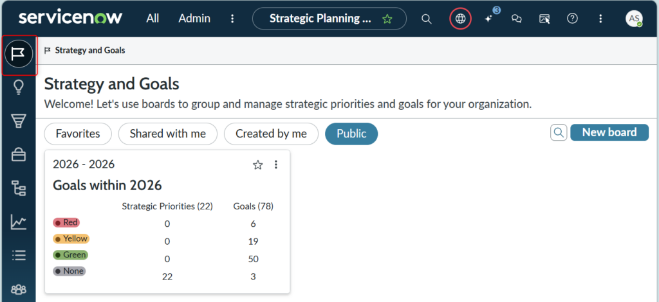
Task: Click the New board button
Action: [x=609, y=132]
